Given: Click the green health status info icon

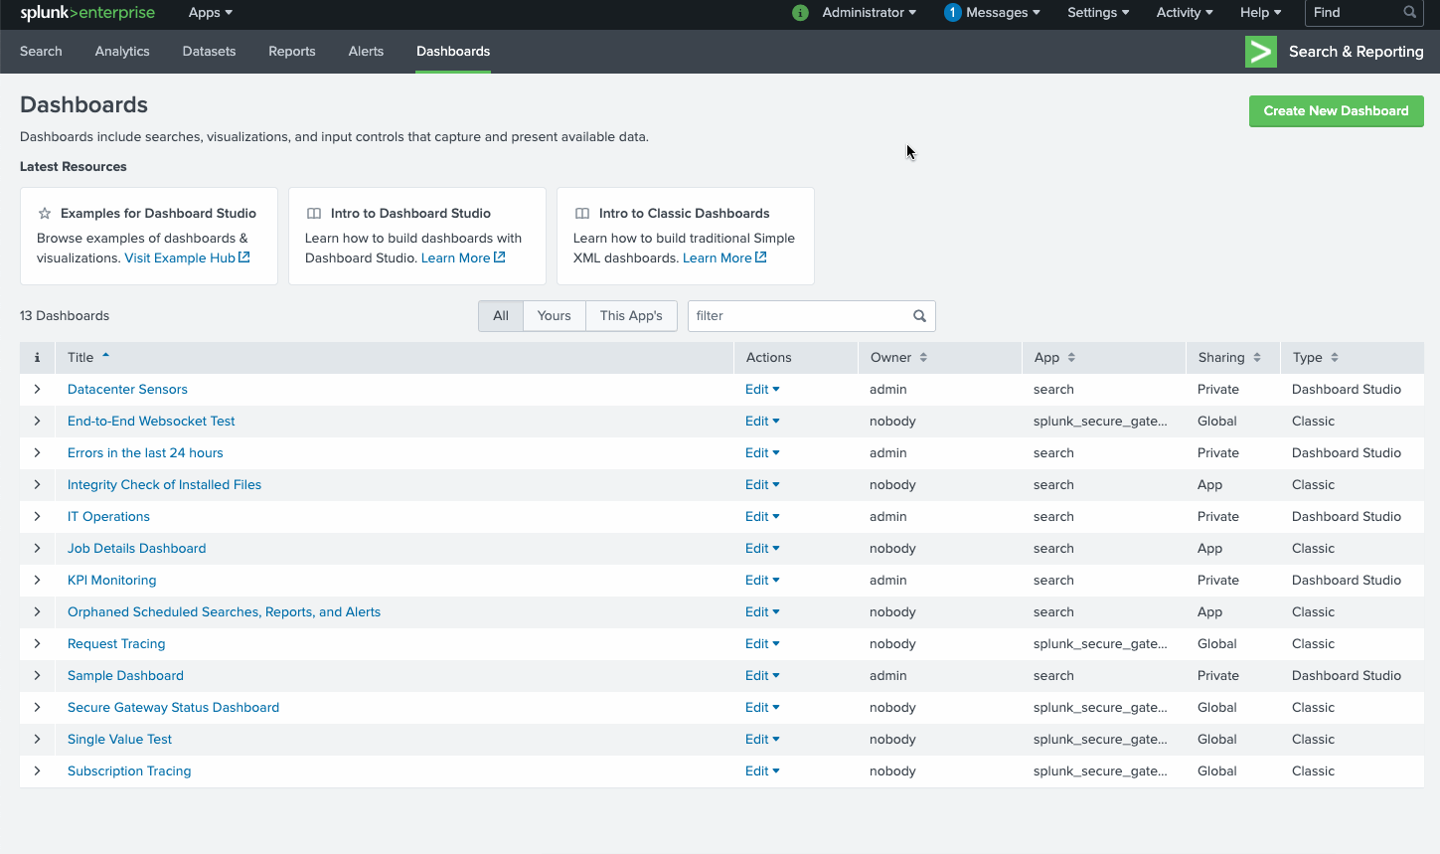Looking at the screenshot, I should [800, 13].
